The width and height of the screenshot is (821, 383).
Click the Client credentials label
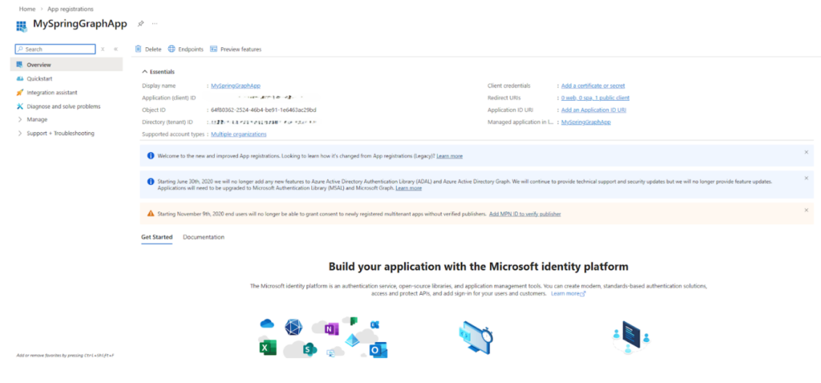pyautogui.click(x=508, y=85)
